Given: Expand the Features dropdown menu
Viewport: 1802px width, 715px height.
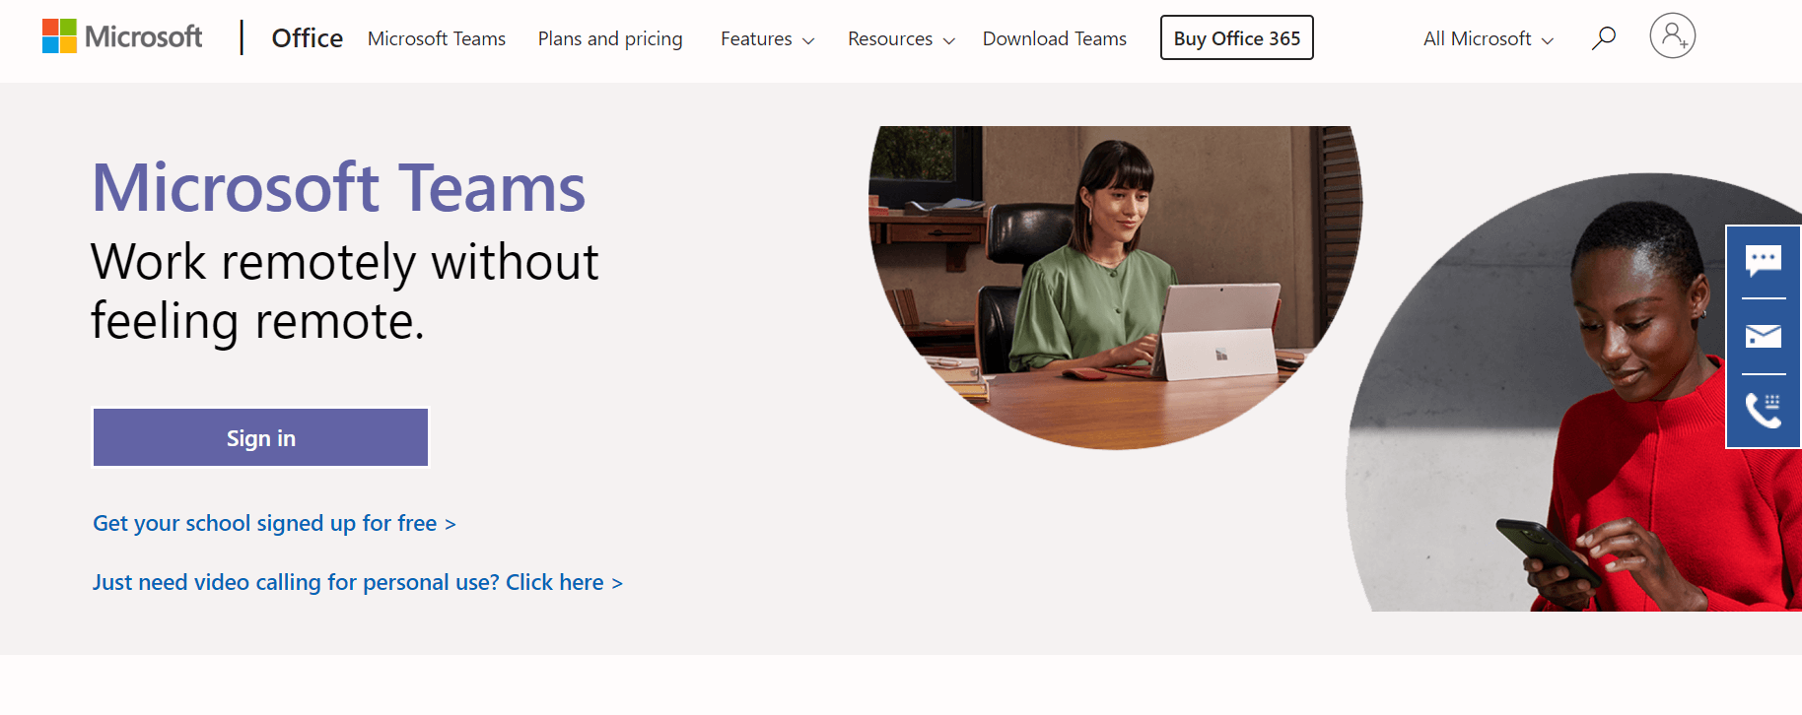Looking at the screenshot, I should click(767, 39).
